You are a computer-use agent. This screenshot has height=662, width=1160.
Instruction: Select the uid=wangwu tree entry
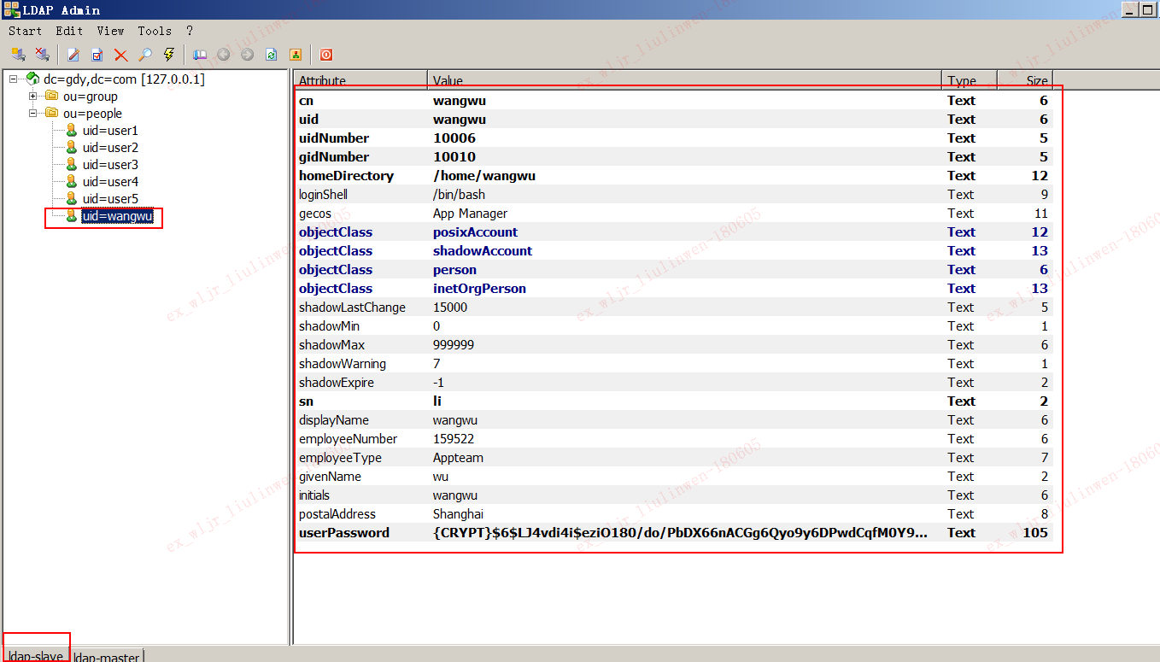coord(117,216)
